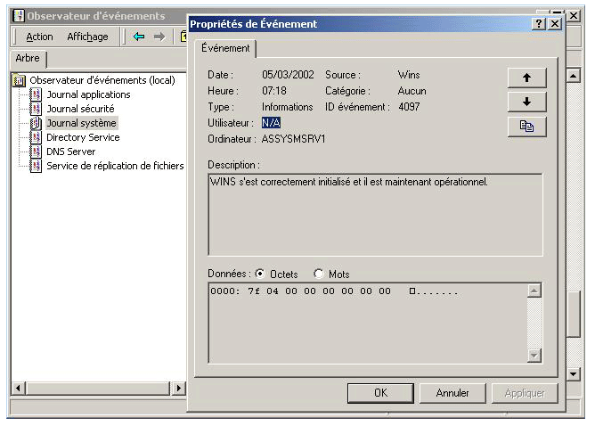The height and width of the screenshot is (426, 595).
Task: Click the Observateur d'événements root node icon
Action: [19, 80]
